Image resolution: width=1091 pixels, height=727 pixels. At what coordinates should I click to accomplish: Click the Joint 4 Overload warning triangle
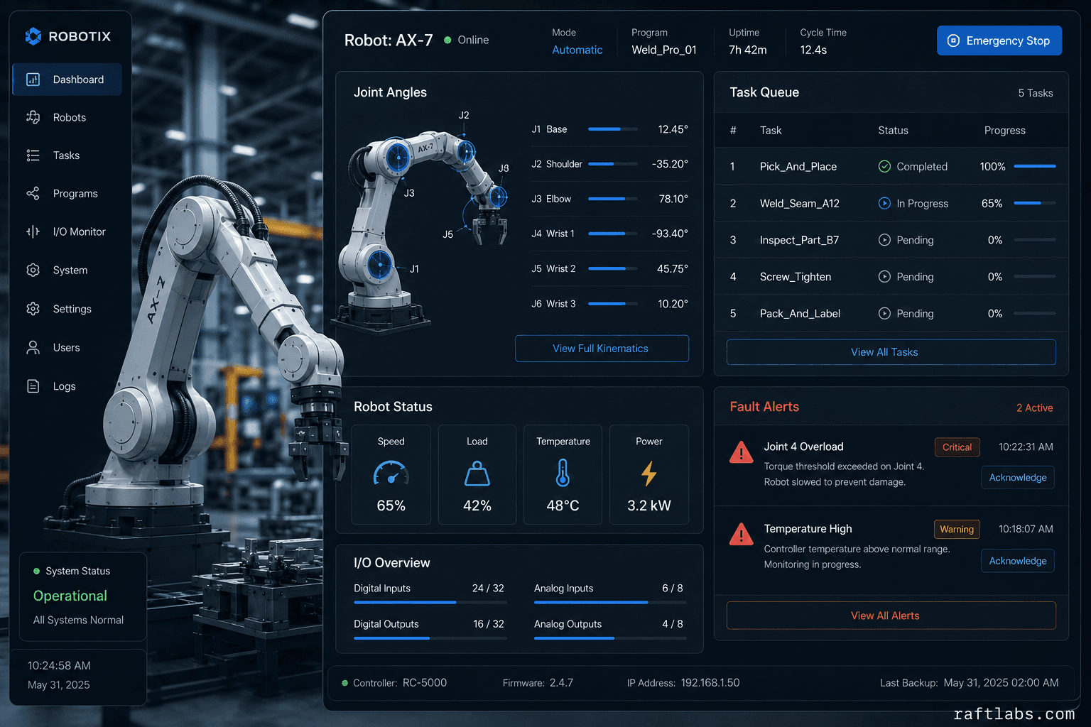[x=742, y=452]
